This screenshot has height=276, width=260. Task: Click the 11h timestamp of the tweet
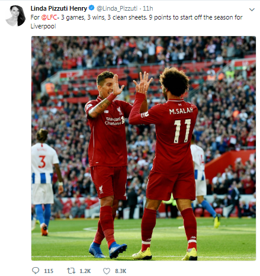point(148,8)
